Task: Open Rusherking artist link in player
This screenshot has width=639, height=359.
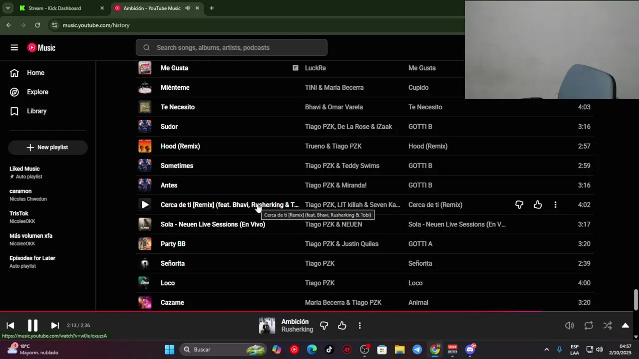Action: tap(297, 330)
